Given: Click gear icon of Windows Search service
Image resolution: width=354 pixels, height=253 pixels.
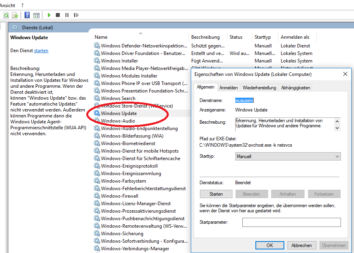Looking at the screenshot, I should tap(97, 98).
